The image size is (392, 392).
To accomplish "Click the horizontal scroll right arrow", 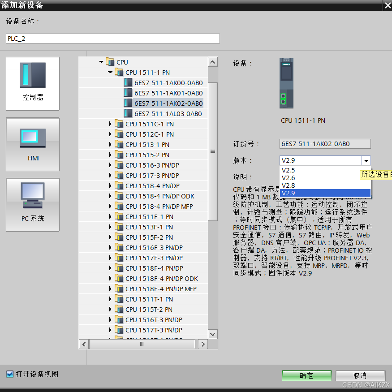I will click(203, 344).
